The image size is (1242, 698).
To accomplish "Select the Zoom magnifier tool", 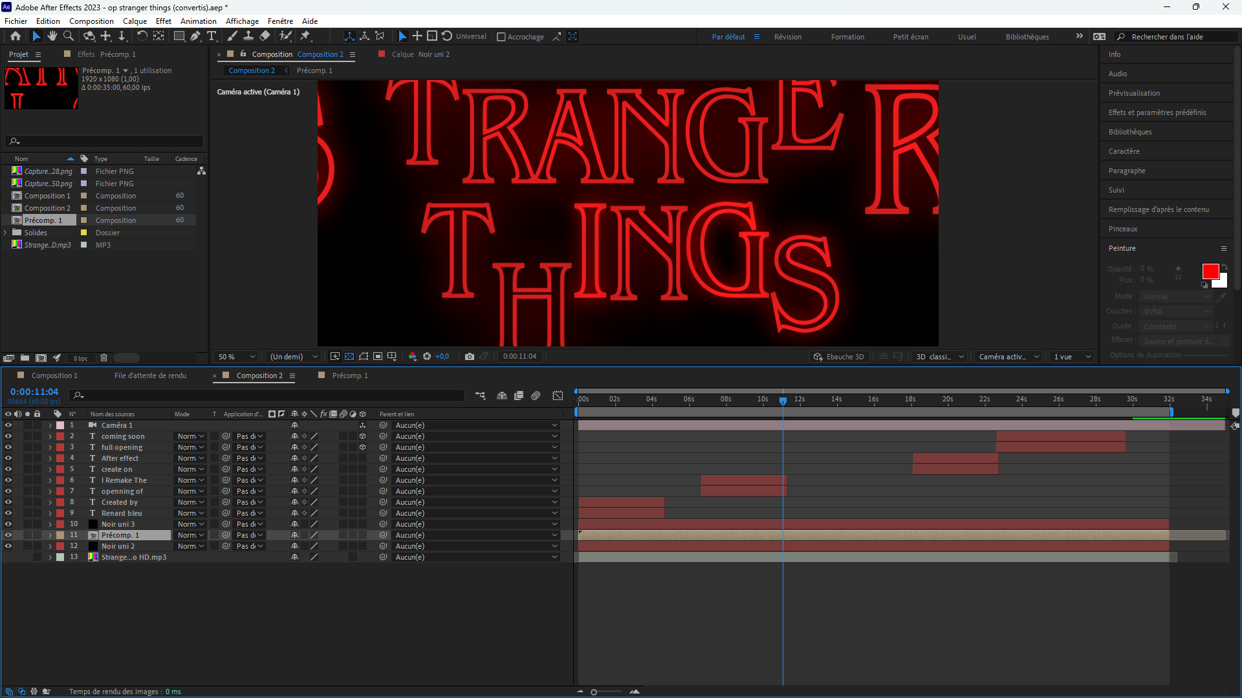I will [68, 36].
